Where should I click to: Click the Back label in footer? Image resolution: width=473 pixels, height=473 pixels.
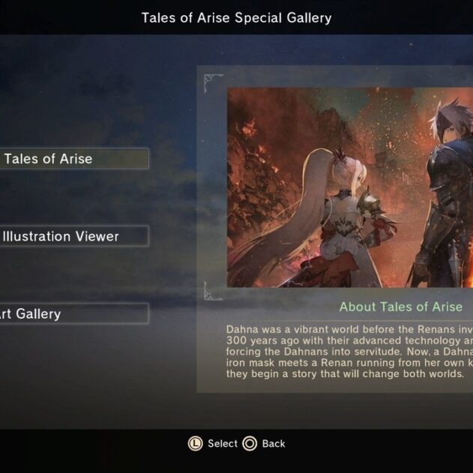[274, 444]
